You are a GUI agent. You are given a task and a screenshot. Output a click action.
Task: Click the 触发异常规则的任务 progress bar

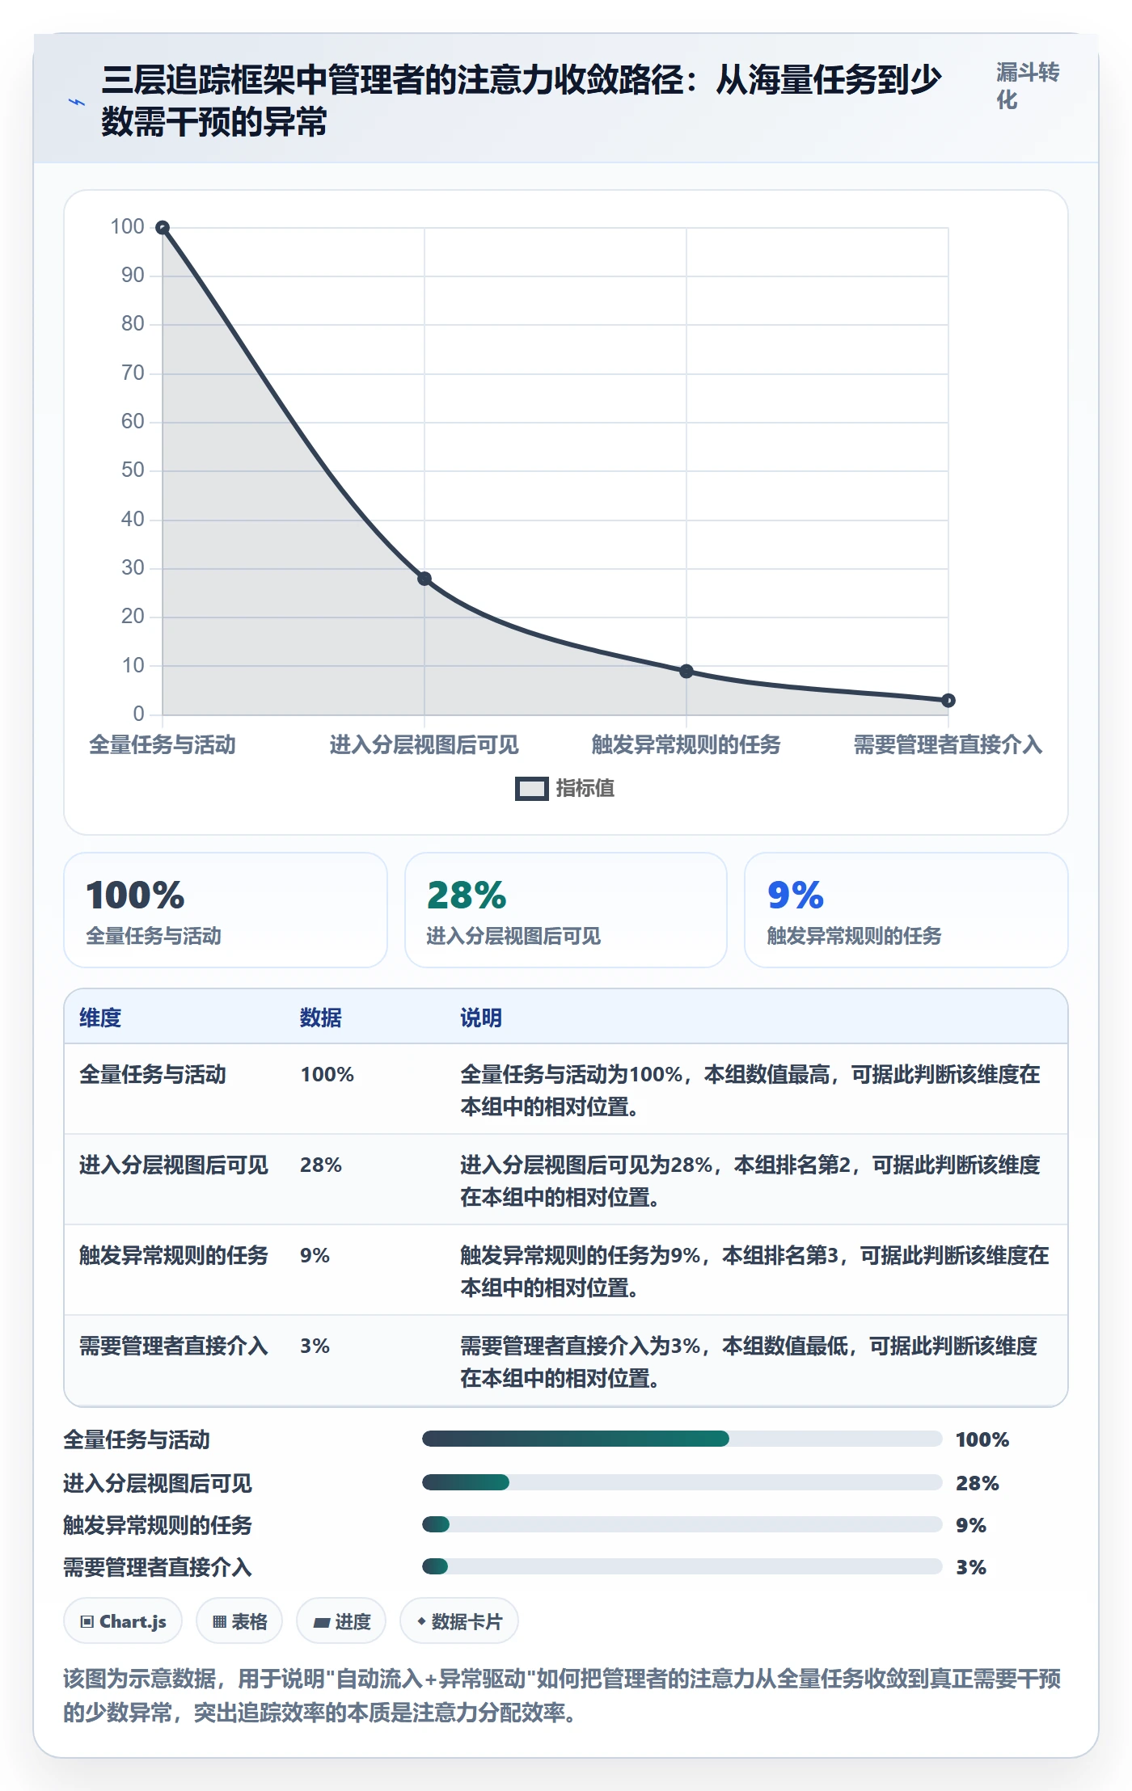coord(682,1524)
